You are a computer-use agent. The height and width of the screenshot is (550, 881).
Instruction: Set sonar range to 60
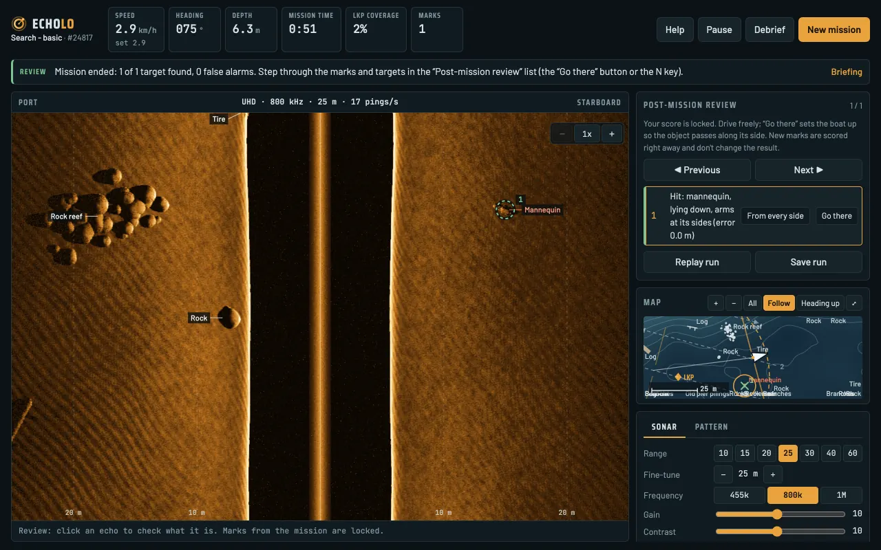coord(853,453)
